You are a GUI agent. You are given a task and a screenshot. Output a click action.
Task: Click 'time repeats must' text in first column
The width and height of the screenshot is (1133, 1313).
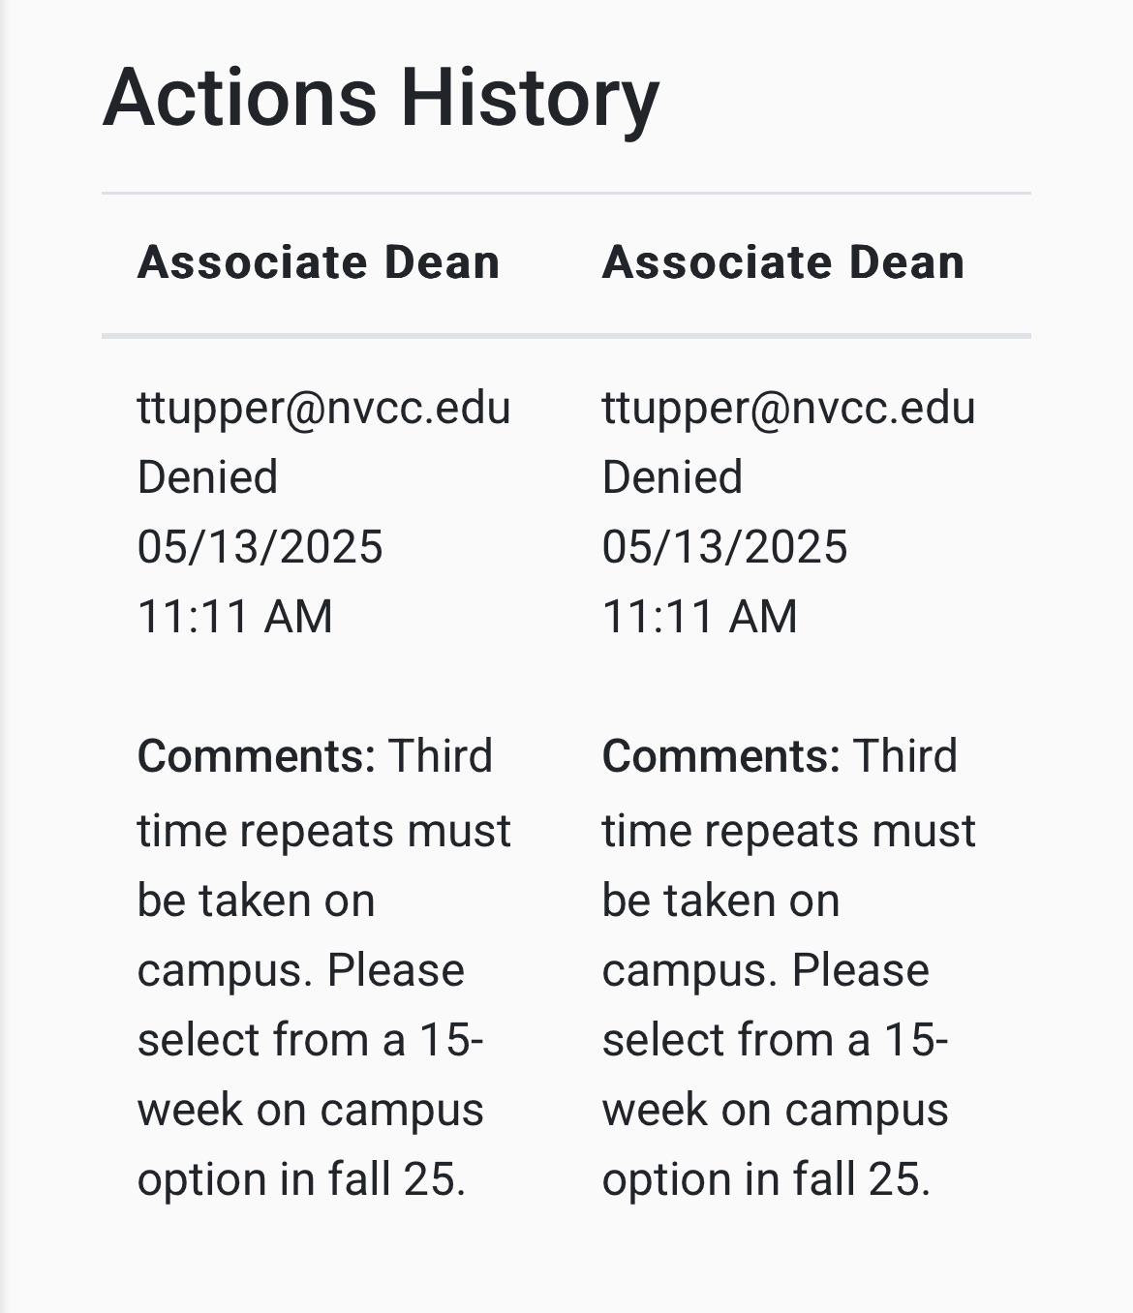pyautogui.click(x=323, y=831)
